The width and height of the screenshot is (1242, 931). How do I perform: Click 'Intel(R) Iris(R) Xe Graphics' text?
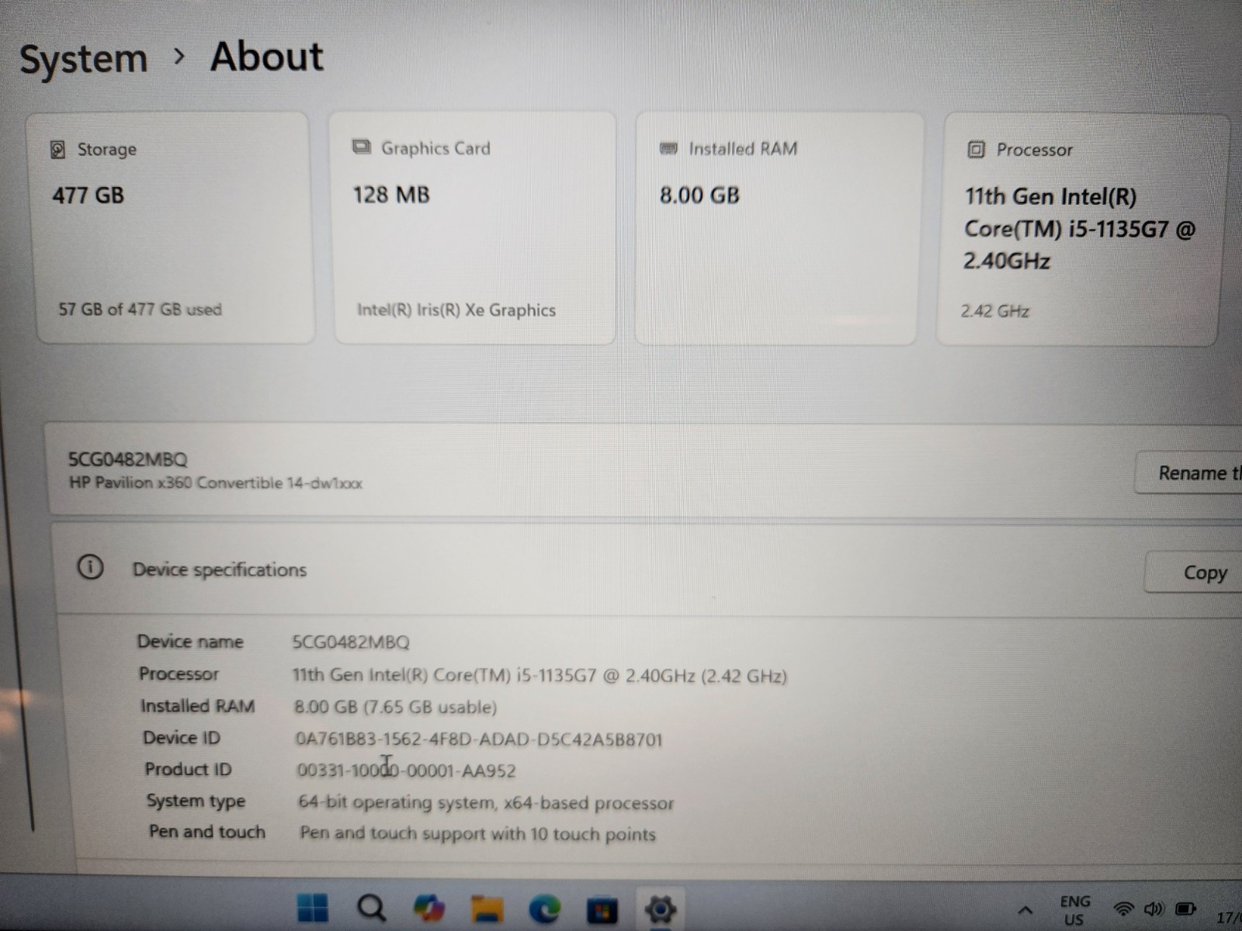pyautogui.click(x=456, y=310)
